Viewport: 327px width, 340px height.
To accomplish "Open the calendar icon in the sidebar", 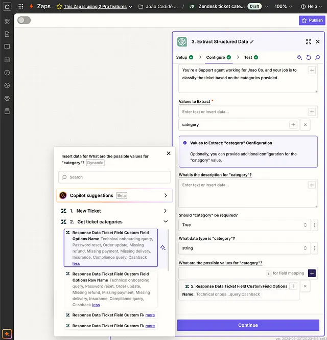I will (x=7, y=60).
